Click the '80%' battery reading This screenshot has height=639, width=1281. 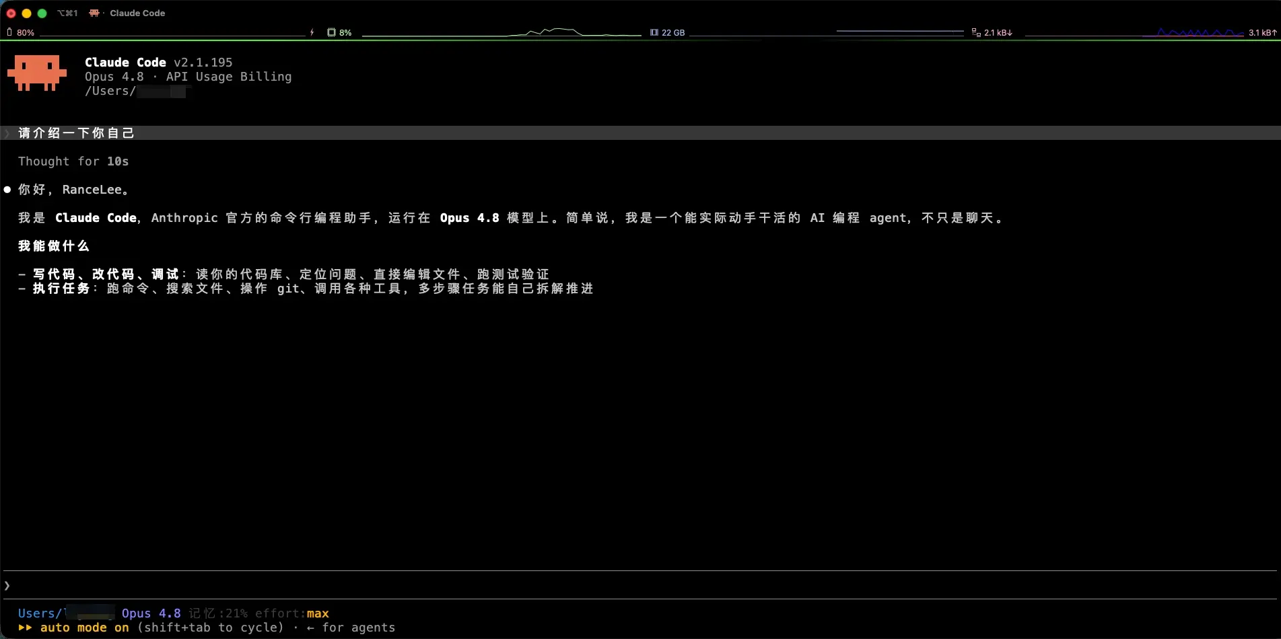click(x=26, y=32)
